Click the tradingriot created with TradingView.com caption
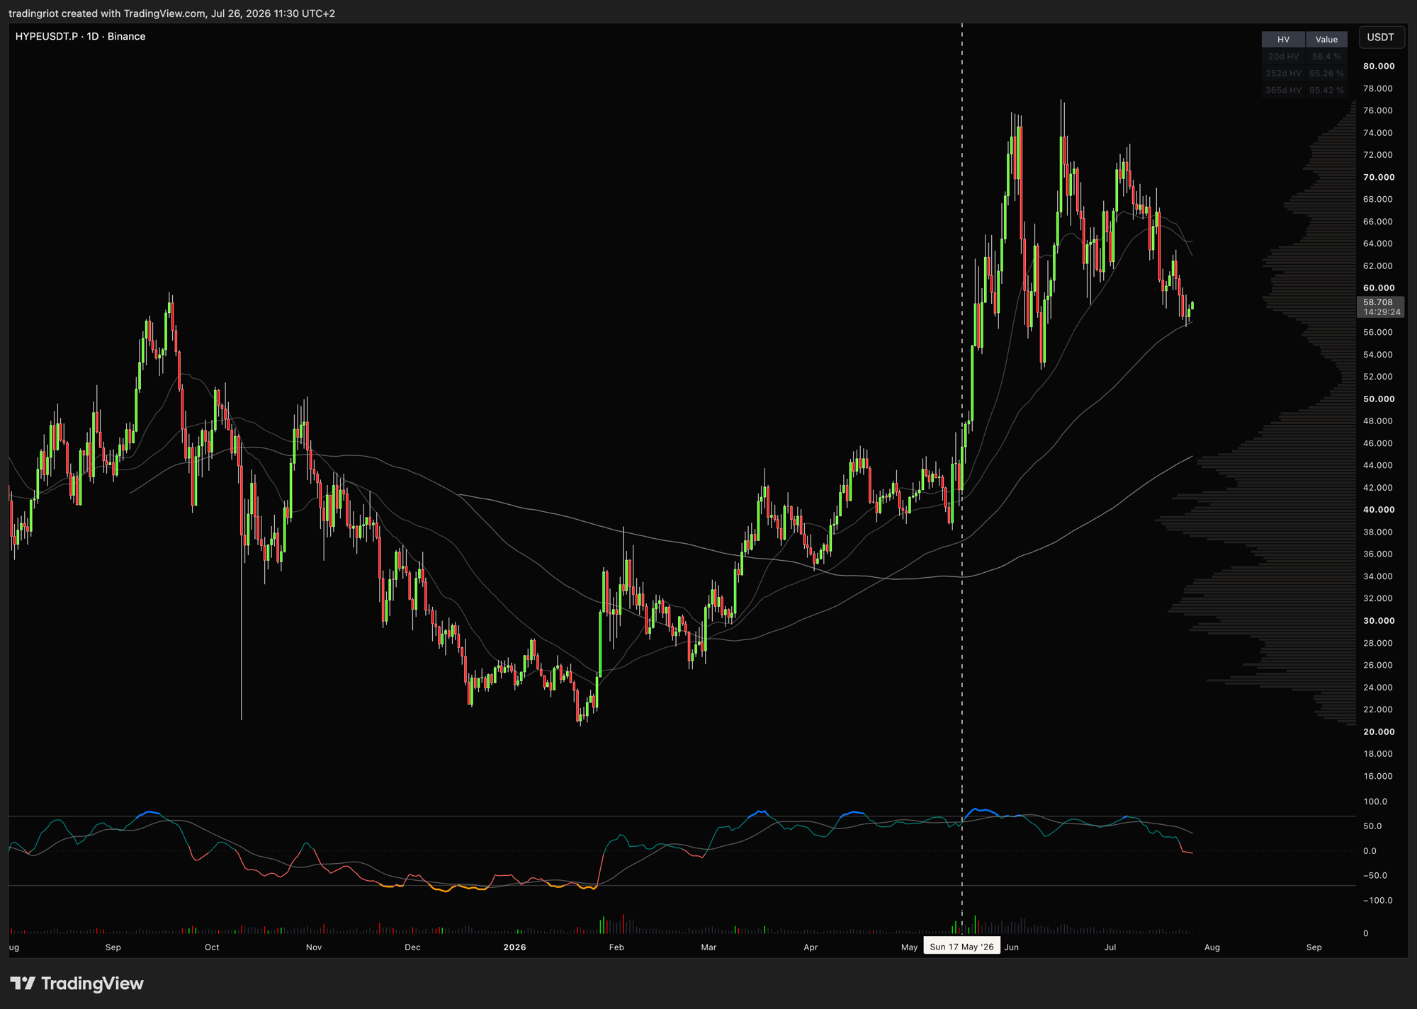Viewport: 1417px width, 1009px height. click(171, 13)
